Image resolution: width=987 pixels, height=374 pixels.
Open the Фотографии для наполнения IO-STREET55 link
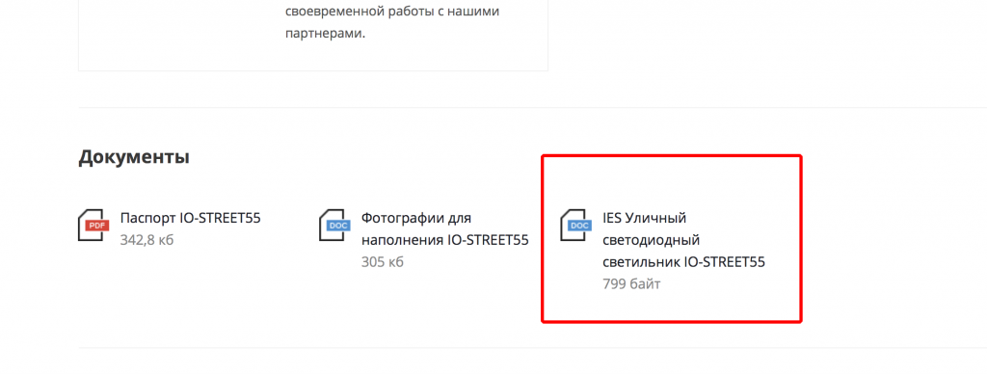[x=444, y=228]
